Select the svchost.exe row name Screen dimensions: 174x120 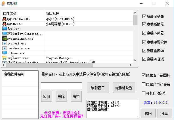coord(17,43)
